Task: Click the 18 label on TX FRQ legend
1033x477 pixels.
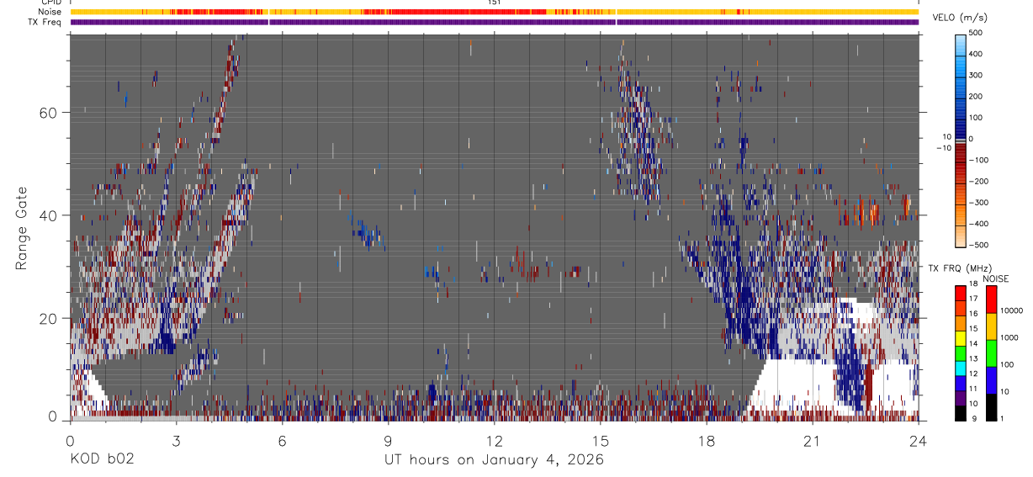Action: coord(973,285)
